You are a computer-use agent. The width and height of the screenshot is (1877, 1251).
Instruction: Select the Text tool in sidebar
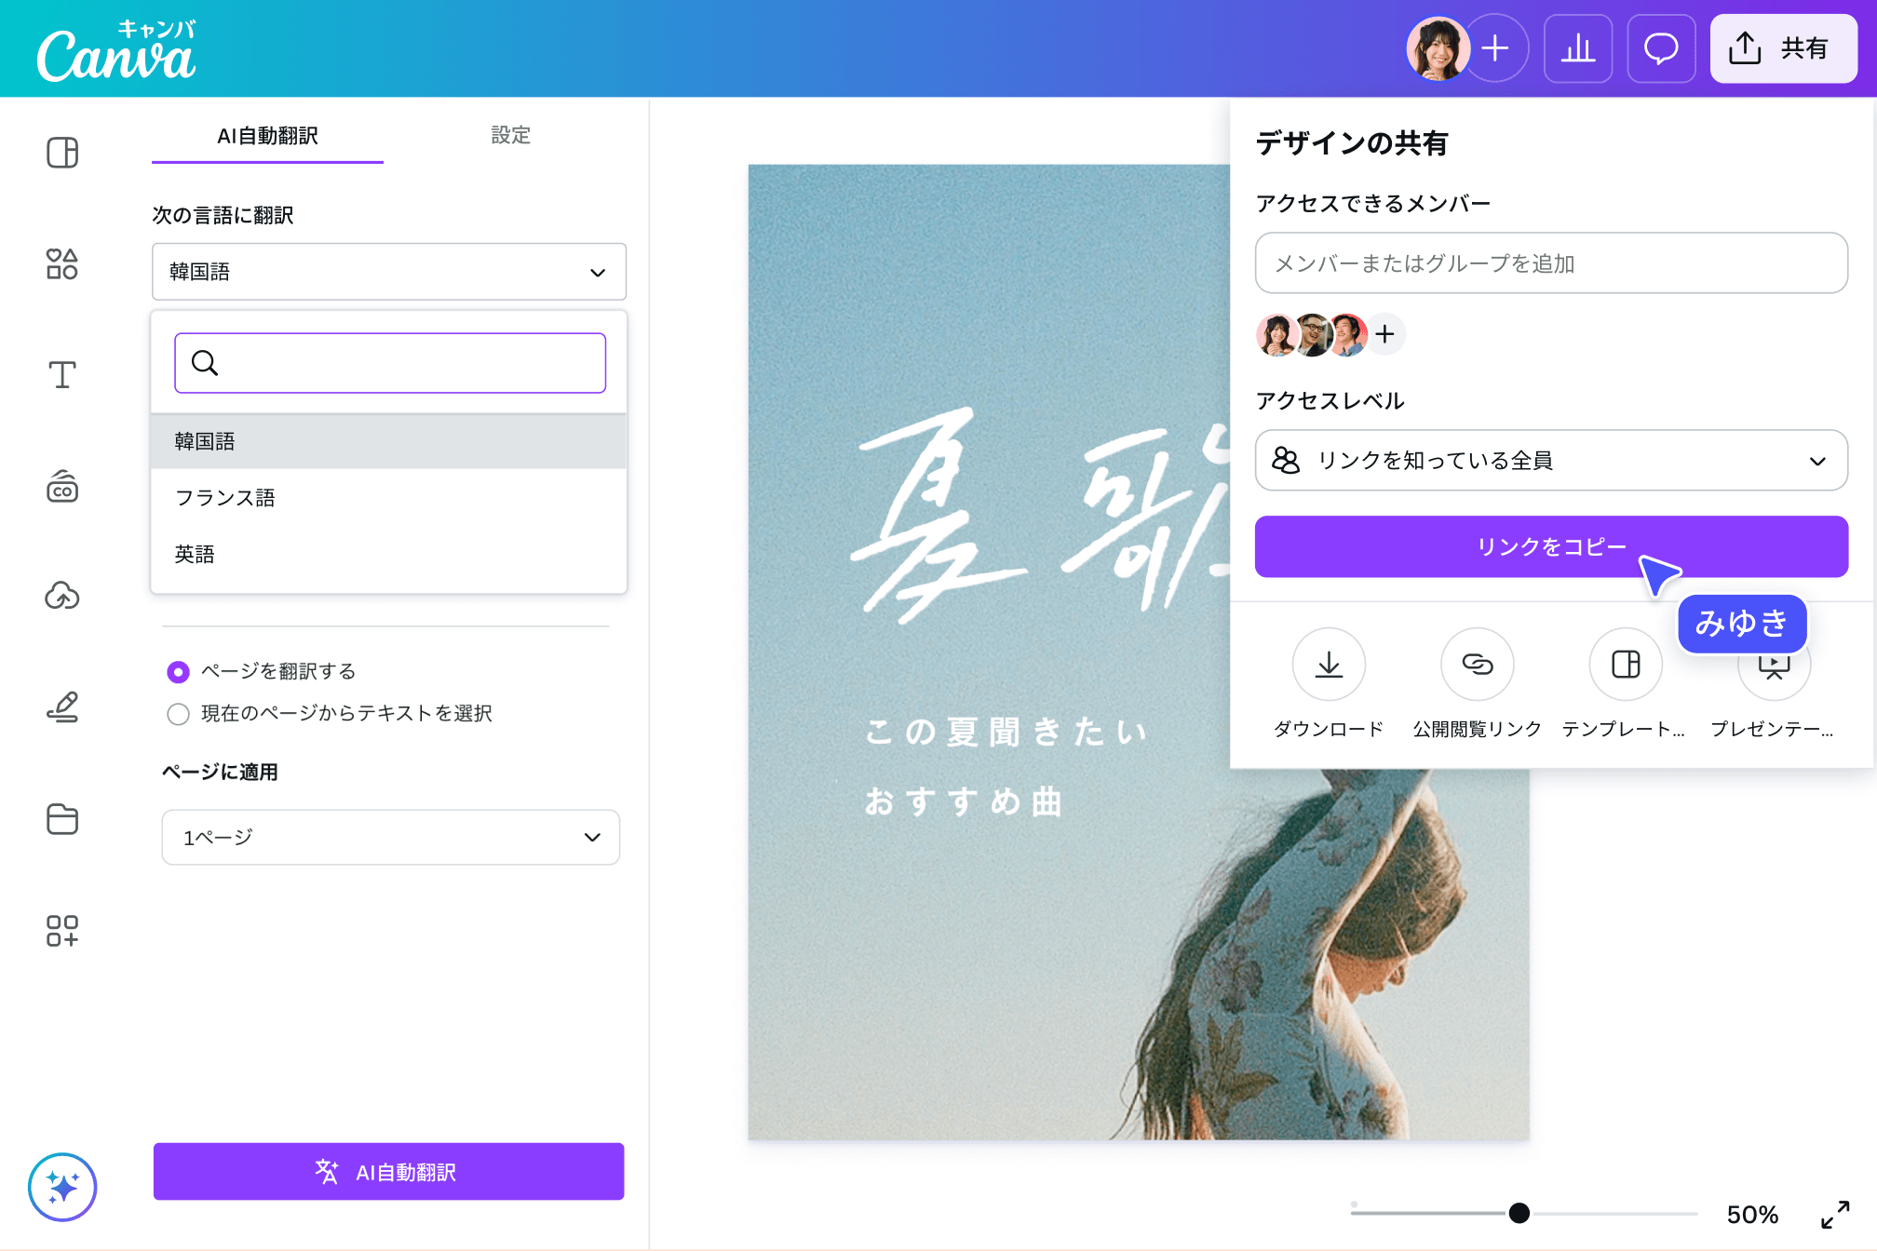(x=62, y=375)
